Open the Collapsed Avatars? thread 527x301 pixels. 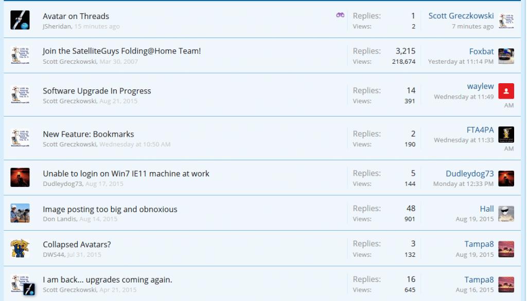click(77, 244)
